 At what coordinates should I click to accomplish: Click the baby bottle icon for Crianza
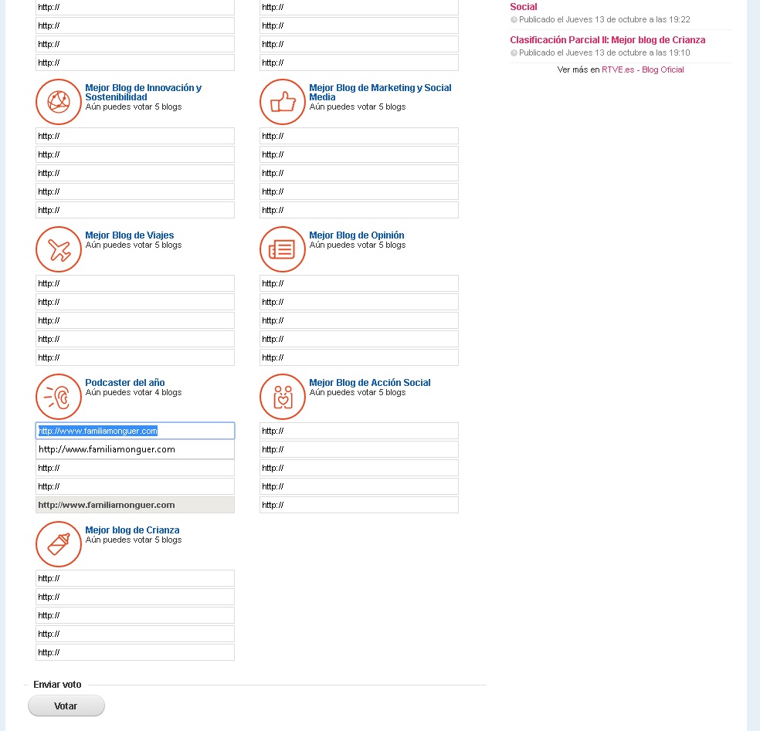(x=59, y=544)
